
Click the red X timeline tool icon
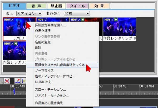tap(7, 81)
